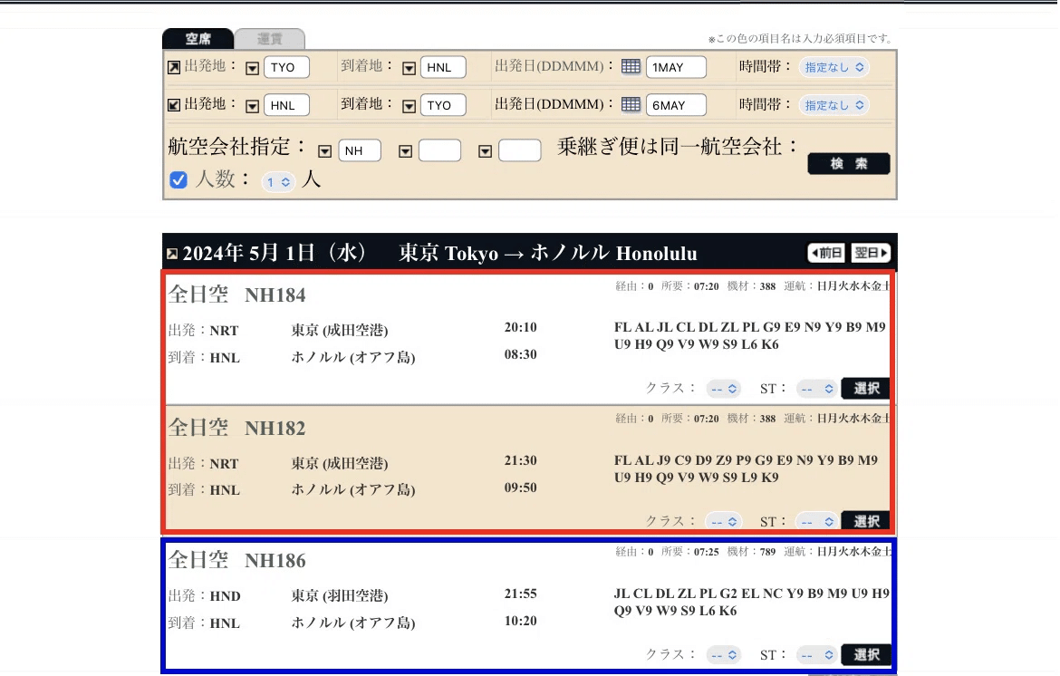Click departure time 21:55
Image resolution: width=1060 pixels, height=676 pixels.
point(521,594)
